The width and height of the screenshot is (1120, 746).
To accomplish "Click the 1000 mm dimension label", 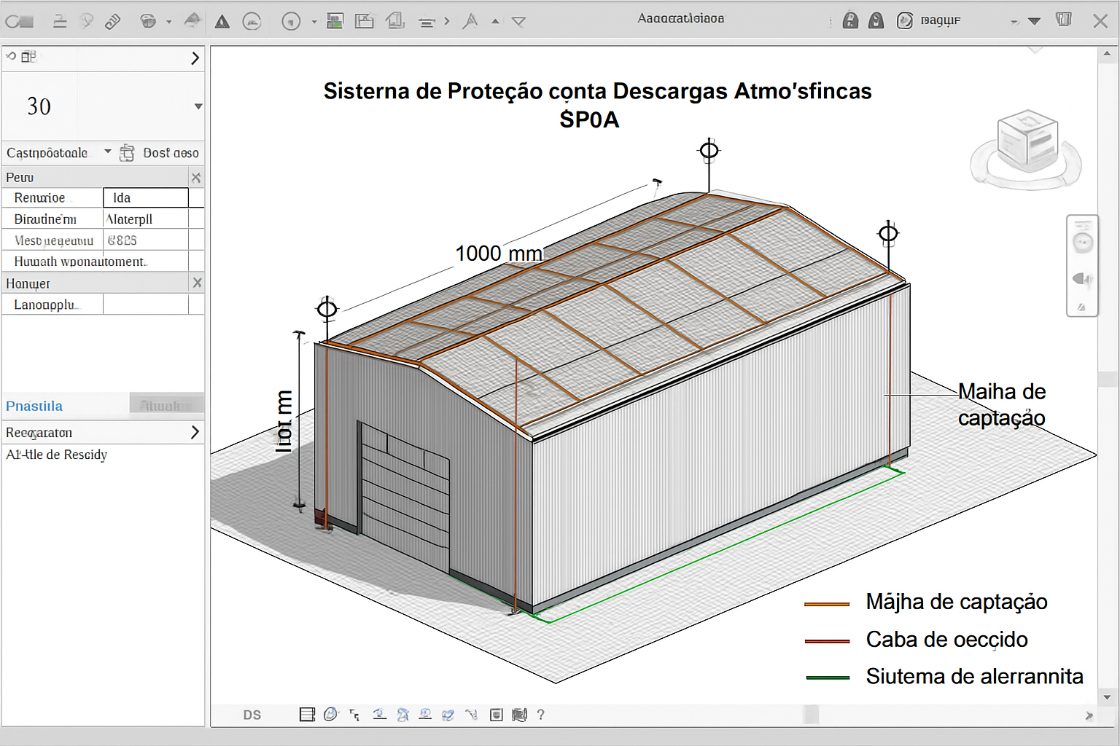I will [499, 254].
